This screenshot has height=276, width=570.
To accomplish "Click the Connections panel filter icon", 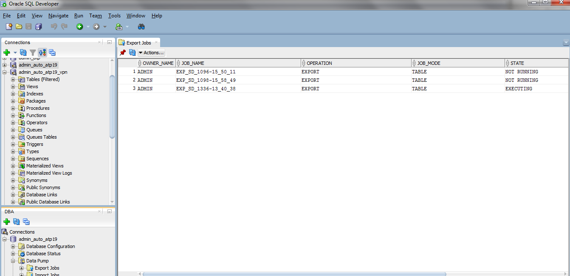I will pyautogui.click(x=33, y=53).
